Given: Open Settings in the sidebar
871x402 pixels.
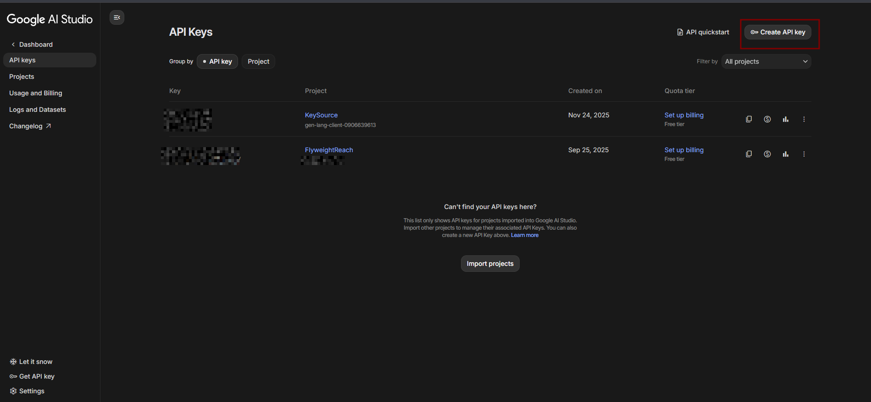Looking at the screenshot, I should tap(27, 391).
